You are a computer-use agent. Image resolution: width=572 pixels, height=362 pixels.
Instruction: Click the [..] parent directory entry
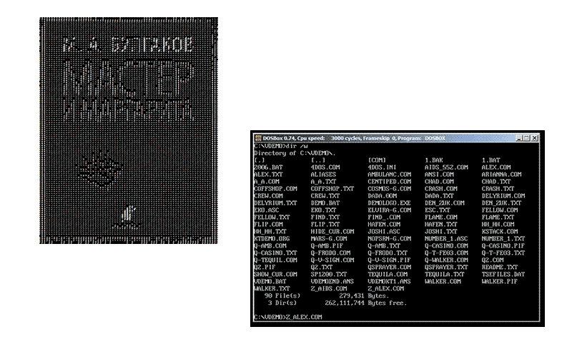[x=318, y=160]
